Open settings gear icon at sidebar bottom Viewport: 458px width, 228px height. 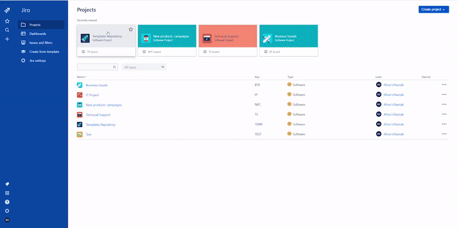(7, 211)
